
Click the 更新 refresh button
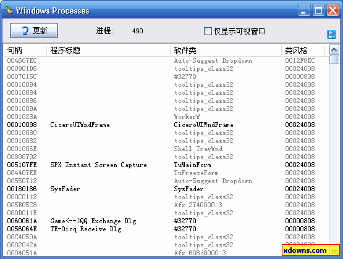point(34,31)
